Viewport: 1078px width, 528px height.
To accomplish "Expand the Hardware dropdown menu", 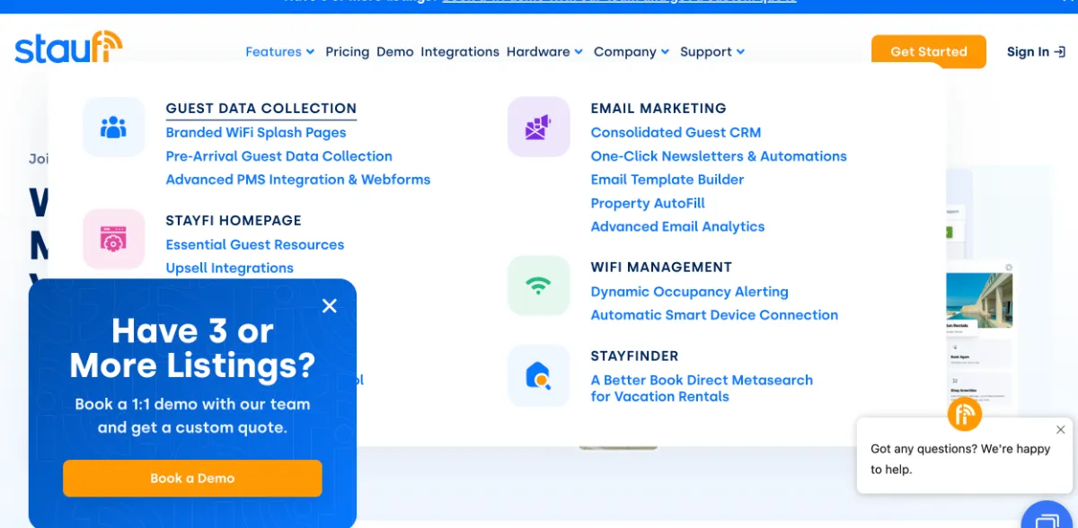I will click(544, 52).
